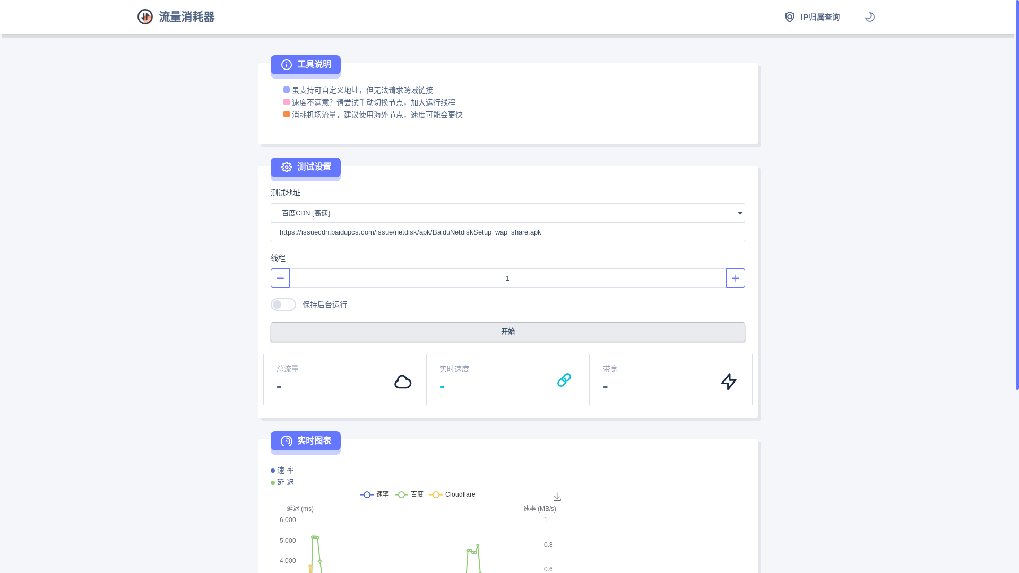Click the cloud icon in 总流量 card
Screen dimensions: 1019x573
tap(403, 381)
